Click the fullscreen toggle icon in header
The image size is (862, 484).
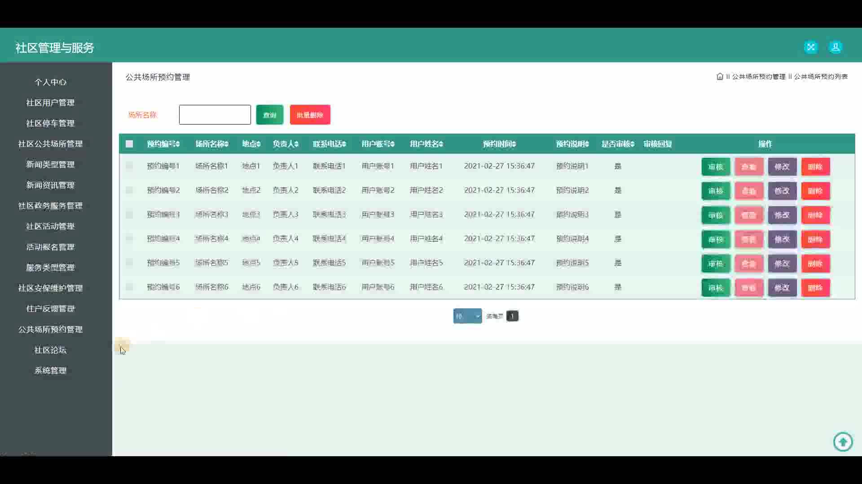click(811, 47)
